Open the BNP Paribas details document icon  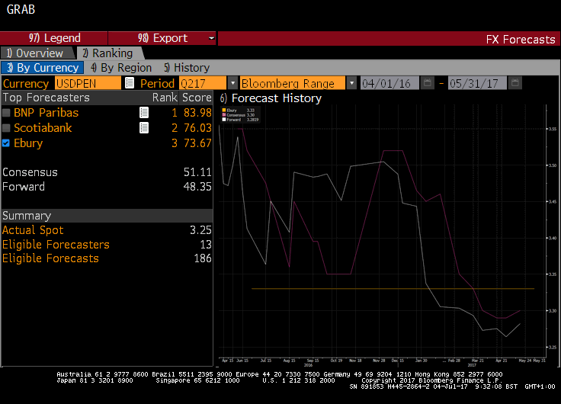(x=144, y=113)
